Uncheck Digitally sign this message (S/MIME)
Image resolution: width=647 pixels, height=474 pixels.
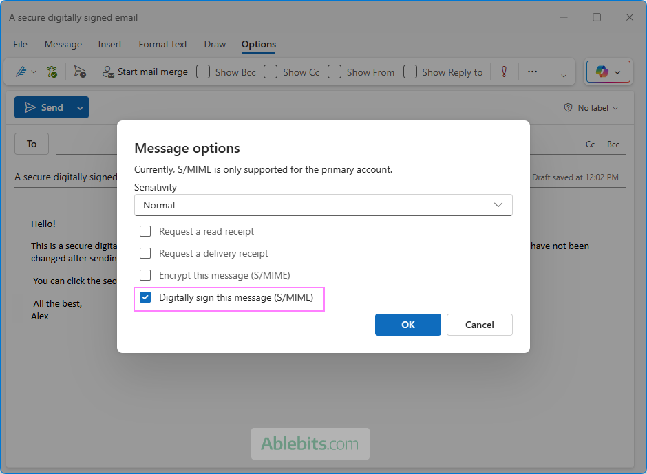145,297
